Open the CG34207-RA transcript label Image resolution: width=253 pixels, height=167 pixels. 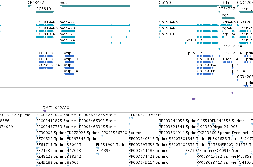(230, 46)
